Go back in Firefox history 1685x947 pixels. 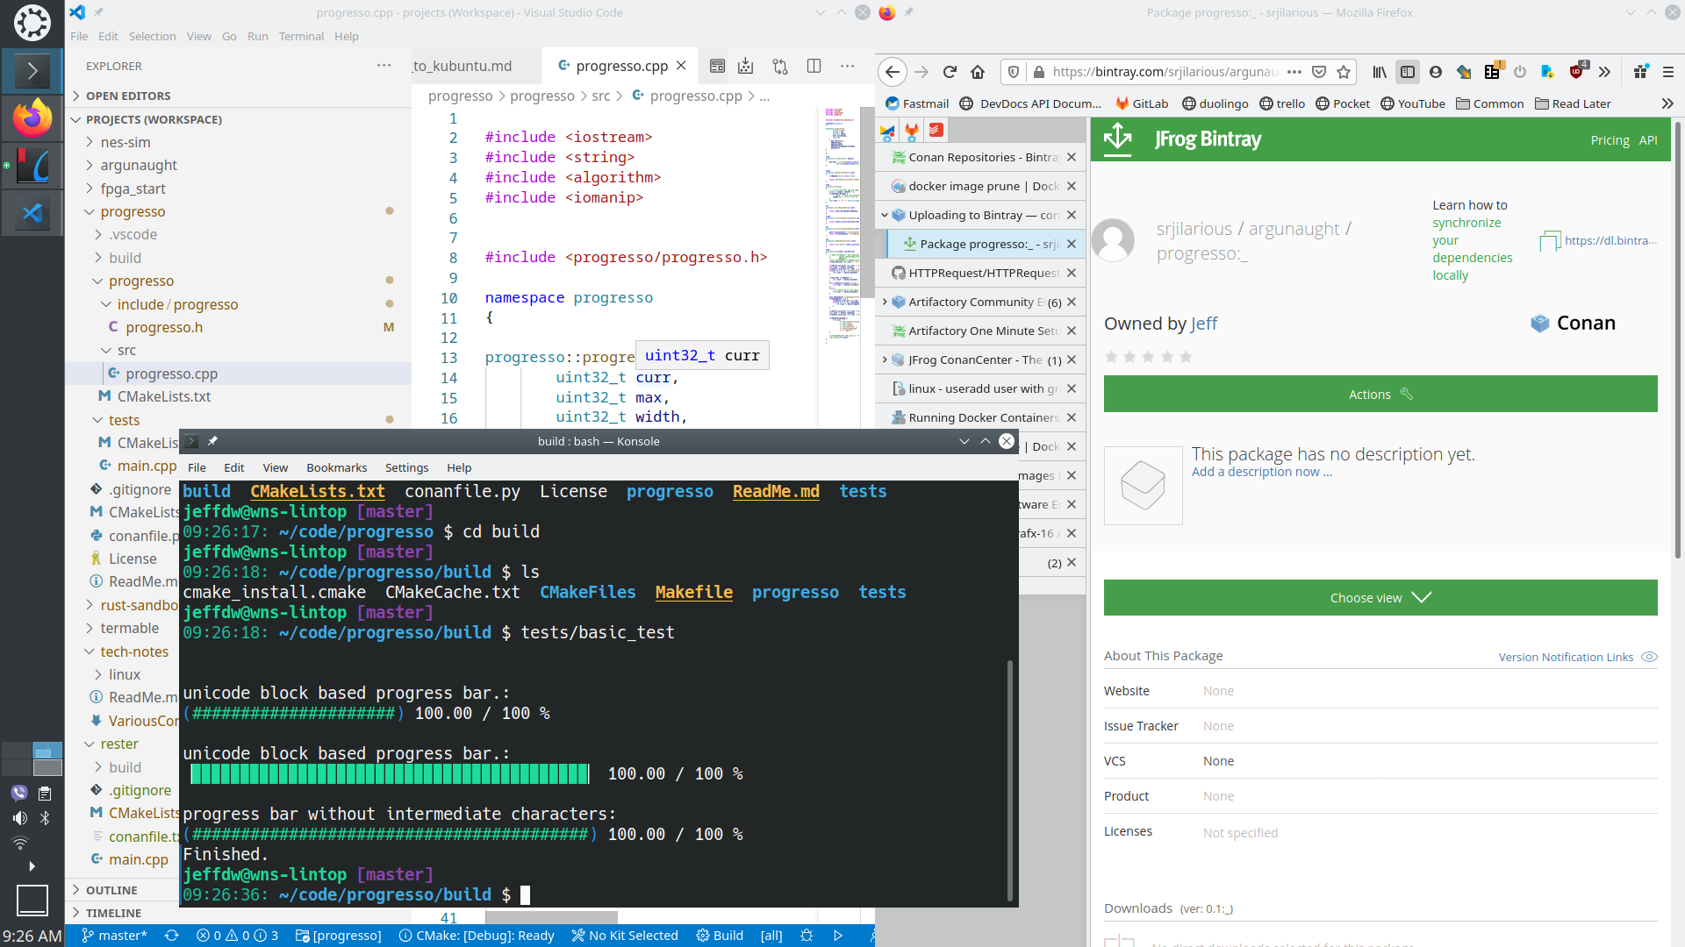[x=893, y=72]
